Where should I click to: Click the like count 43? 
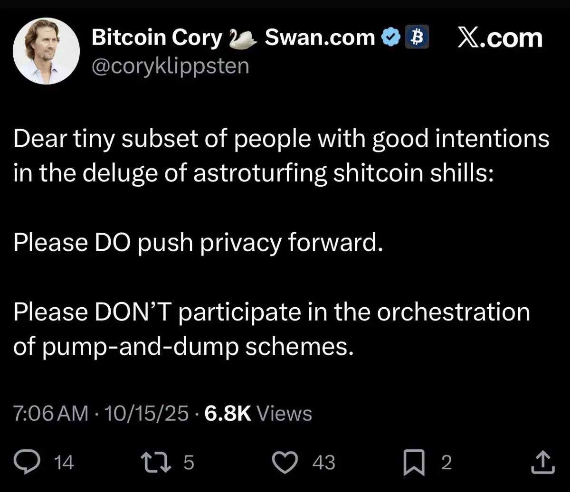coord(324,462)
